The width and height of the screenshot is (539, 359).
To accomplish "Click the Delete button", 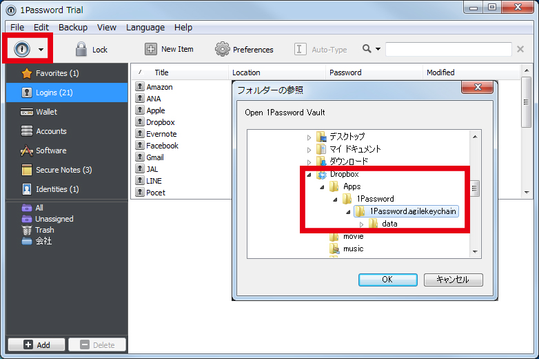I will click(x=97, y=345).
